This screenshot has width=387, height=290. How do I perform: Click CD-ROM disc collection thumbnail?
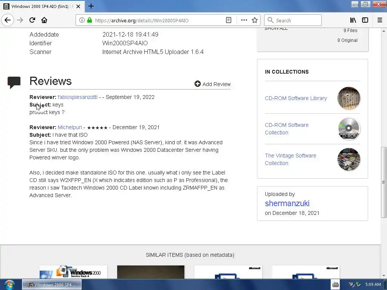(x=349, y=129)
